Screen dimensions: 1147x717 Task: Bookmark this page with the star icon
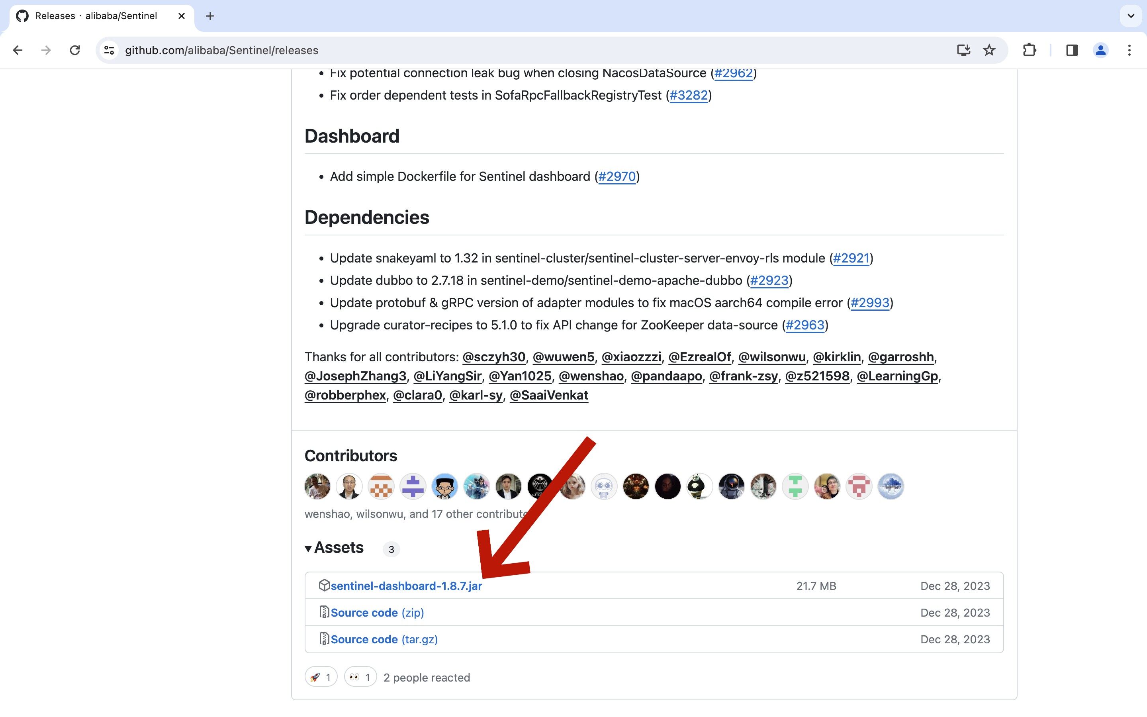[x=989, y=50]
